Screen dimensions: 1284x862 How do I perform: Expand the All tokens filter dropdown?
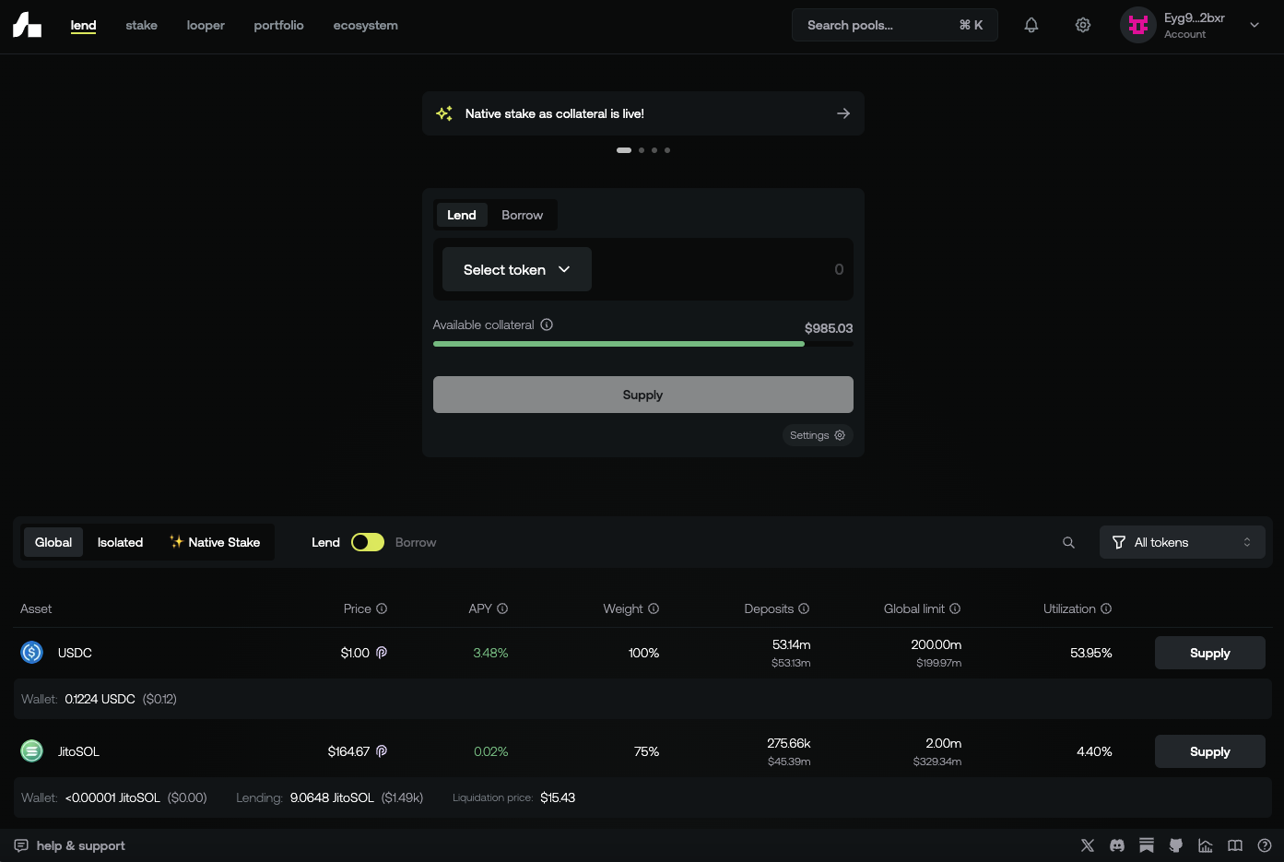[1182, 542]
